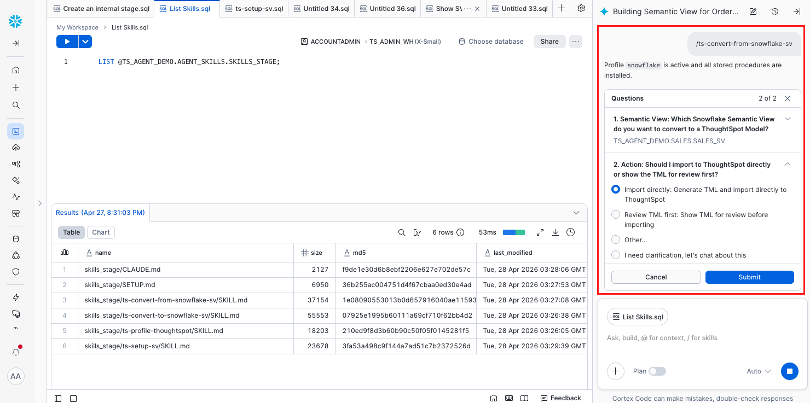810x403 pixels.
Task: Open the Governance shield icon
Action: point(16,272)
